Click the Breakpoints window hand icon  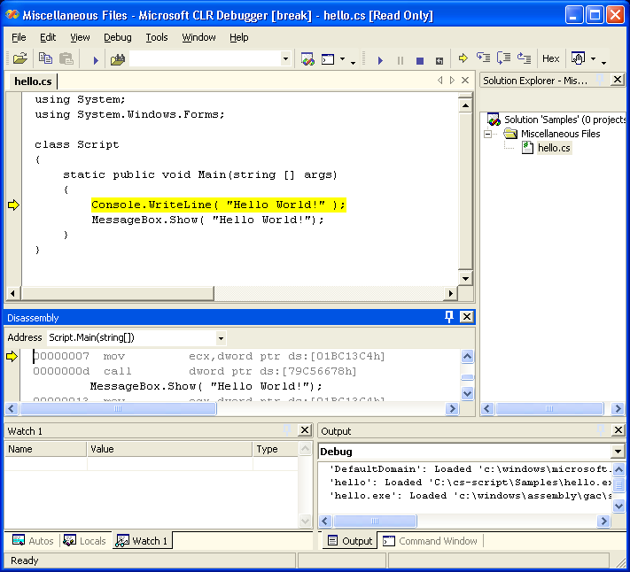(x=578, y=58)
